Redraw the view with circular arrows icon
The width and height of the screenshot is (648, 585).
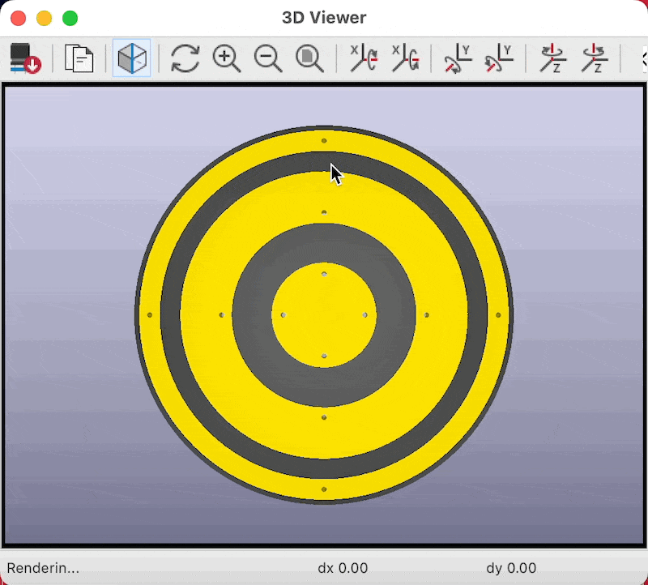(x=185, y=58)
